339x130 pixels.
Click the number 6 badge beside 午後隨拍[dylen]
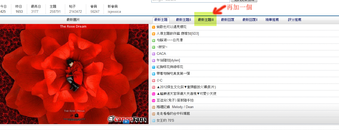[153, 60]
